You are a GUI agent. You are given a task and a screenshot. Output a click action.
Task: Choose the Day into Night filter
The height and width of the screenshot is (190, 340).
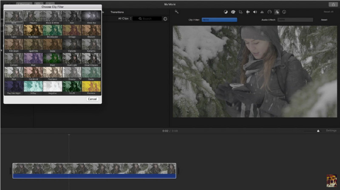tap(14, 88)
